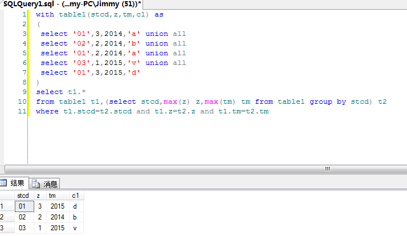Click the opening parenthesis on line 2
Viewport: 407px width, 236px height.
tap(39, 25)
